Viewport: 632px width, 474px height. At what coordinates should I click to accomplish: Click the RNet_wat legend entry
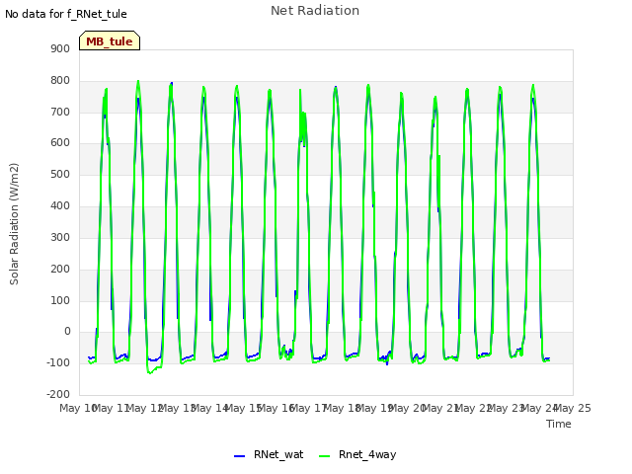click(x=269, y=455)
